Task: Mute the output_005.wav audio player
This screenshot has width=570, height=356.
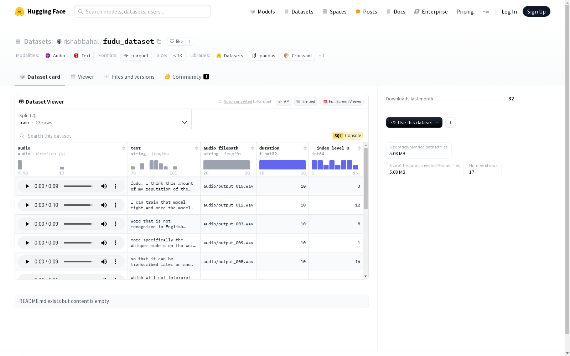Action: (x=104, y=262)
